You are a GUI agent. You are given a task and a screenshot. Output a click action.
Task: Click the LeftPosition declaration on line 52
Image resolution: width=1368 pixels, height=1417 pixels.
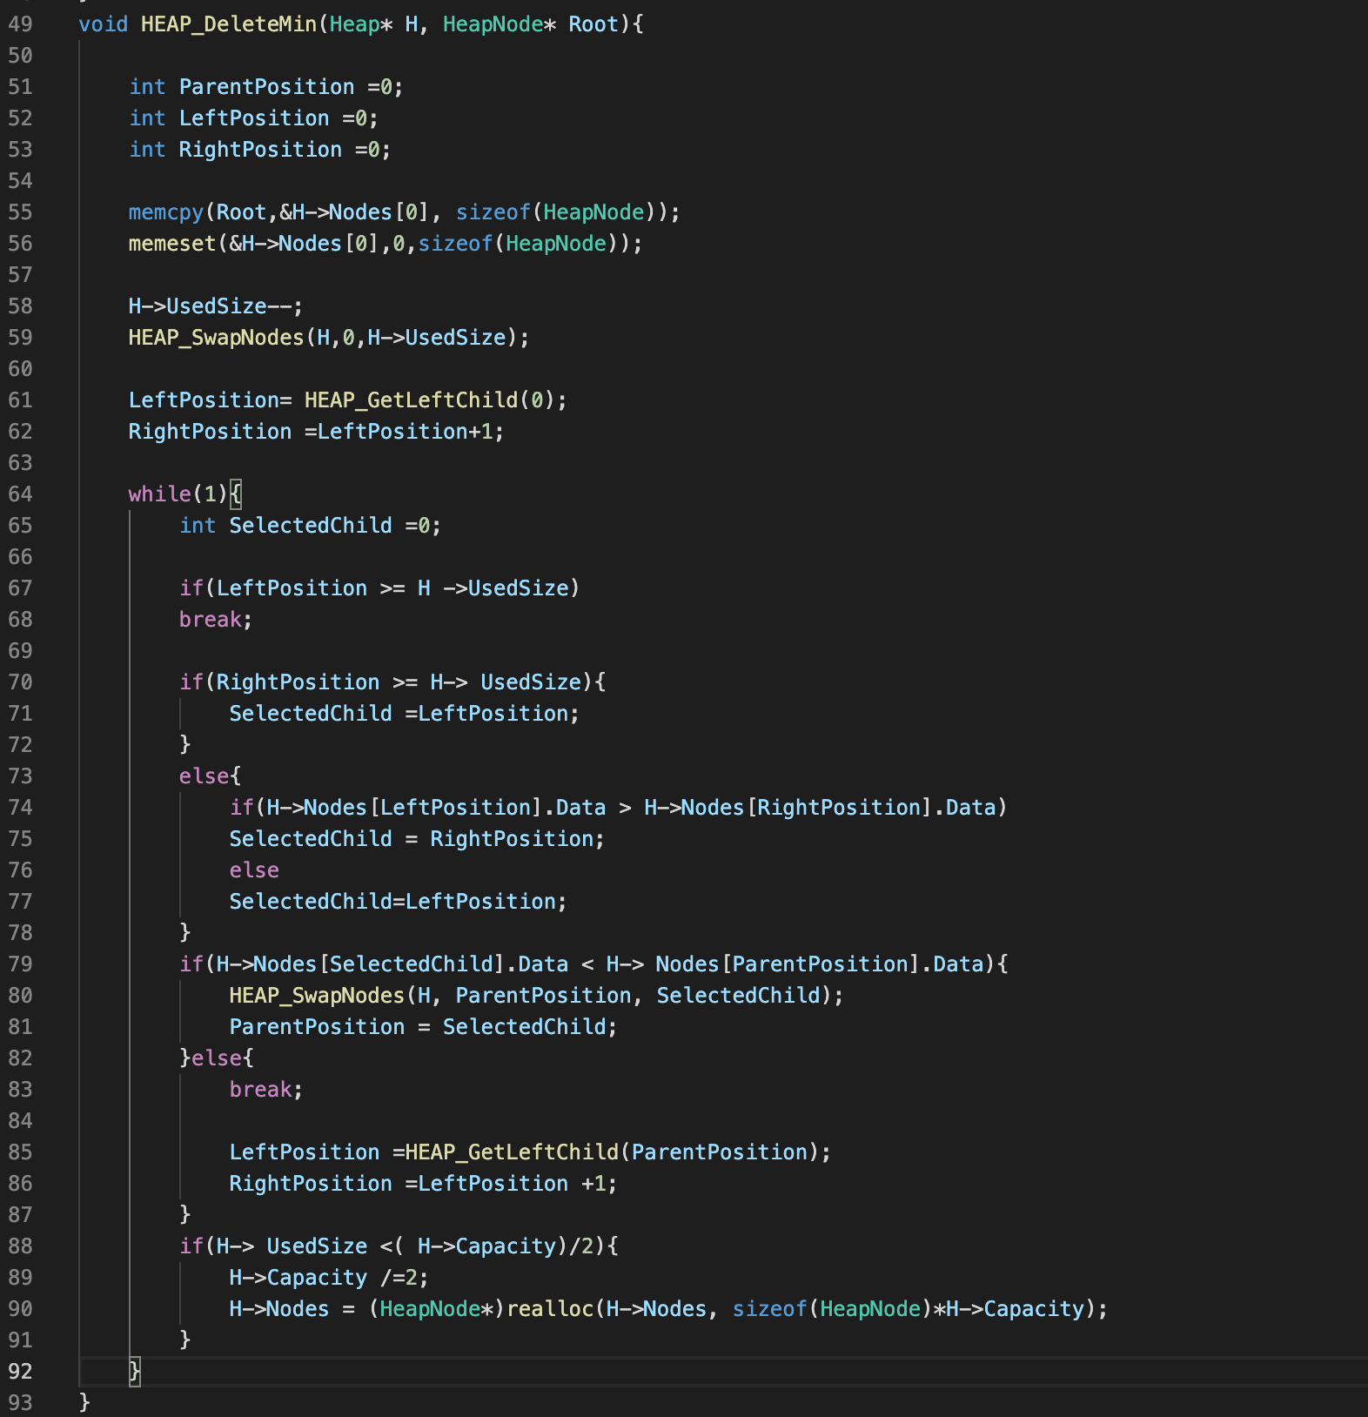(253, 118)
